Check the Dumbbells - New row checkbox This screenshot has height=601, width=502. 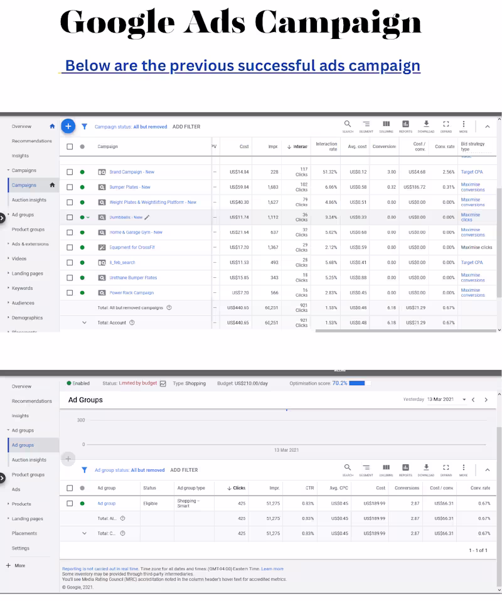click(x=70, y=217)
